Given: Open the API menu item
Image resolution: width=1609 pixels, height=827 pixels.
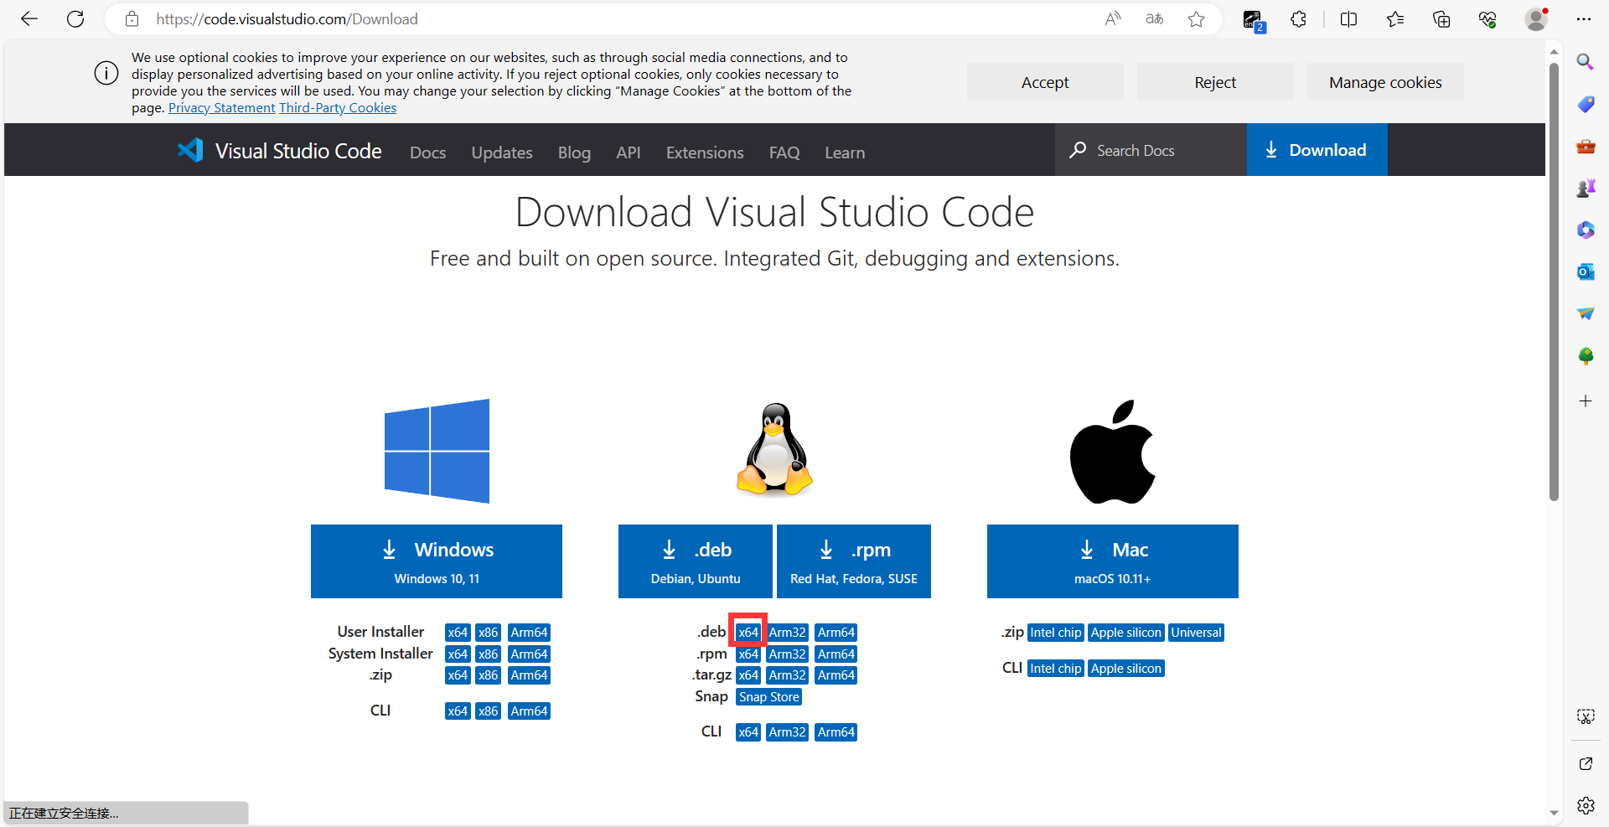Looking at the screenshot, I should (x=629, y=152).
